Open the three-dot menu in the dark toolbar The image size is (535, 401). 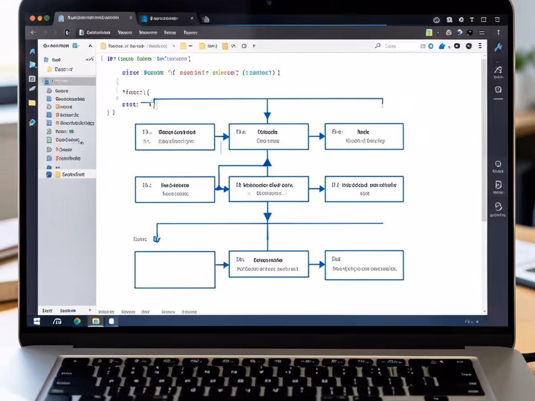pyautogui.click(x=498, y=33)
